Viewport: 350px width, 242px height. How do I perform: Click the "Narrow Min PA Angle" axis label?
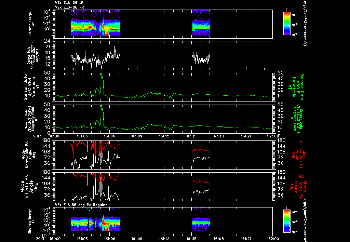pos(29,154)
